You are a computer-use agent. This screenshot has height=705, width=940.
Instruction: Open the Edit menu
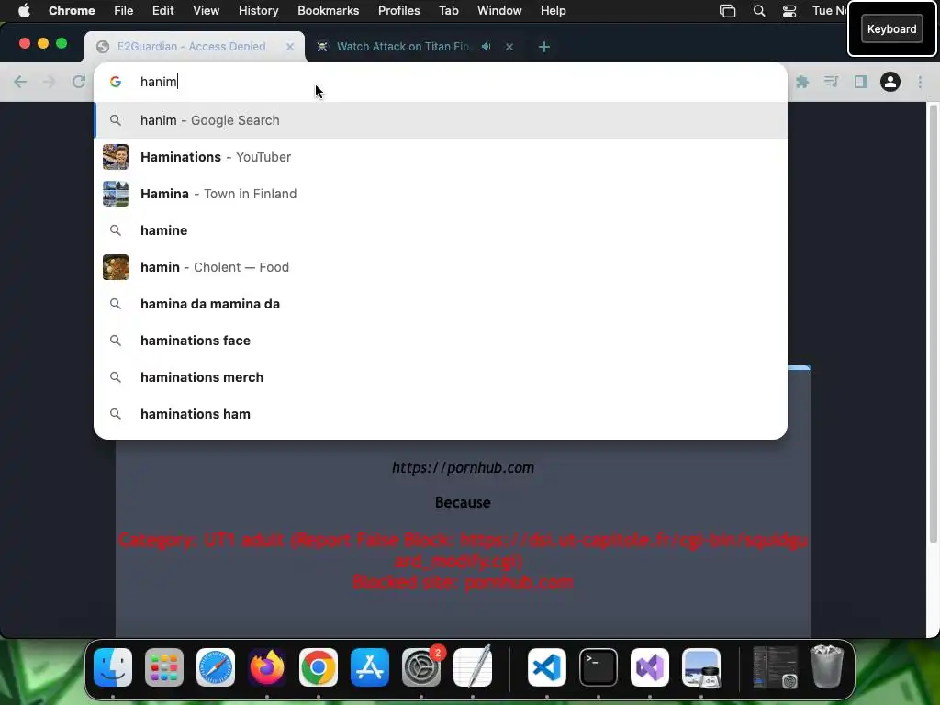(162, 11)
